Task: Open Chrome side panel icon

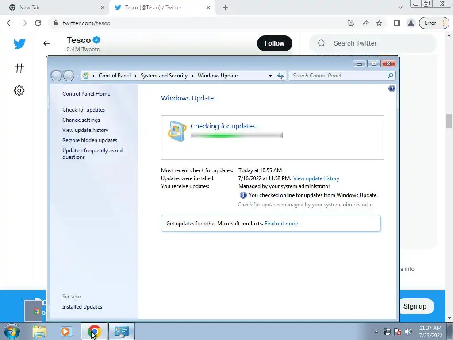Action: click(397, 23)
